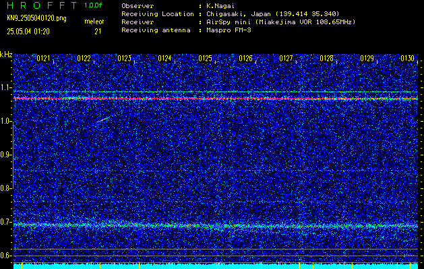Click the Maspro FM-3 antenna text
The width and height of the screenshot is (424, 269).
[229, 30]
